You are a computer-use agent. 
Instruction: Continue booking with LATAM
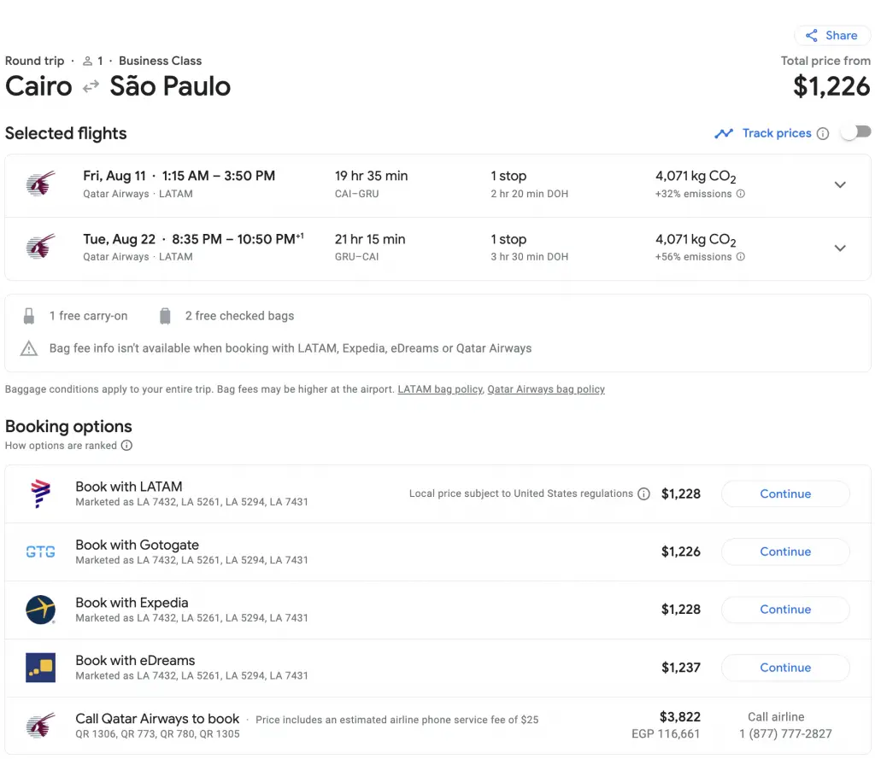point(785,493)
